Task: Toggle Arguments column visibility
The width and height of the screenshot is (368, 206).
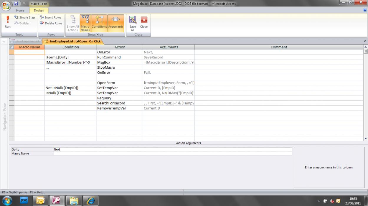Action: pyautogui.click(x=116, y=23)
